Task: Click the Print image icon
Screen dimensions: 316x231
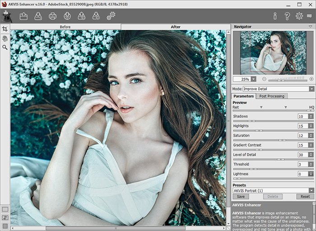Action: click(53, 16)
